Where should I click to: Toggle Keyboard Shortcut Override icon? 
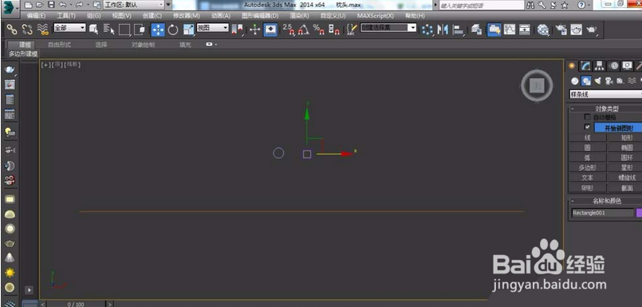click(270, 30)
